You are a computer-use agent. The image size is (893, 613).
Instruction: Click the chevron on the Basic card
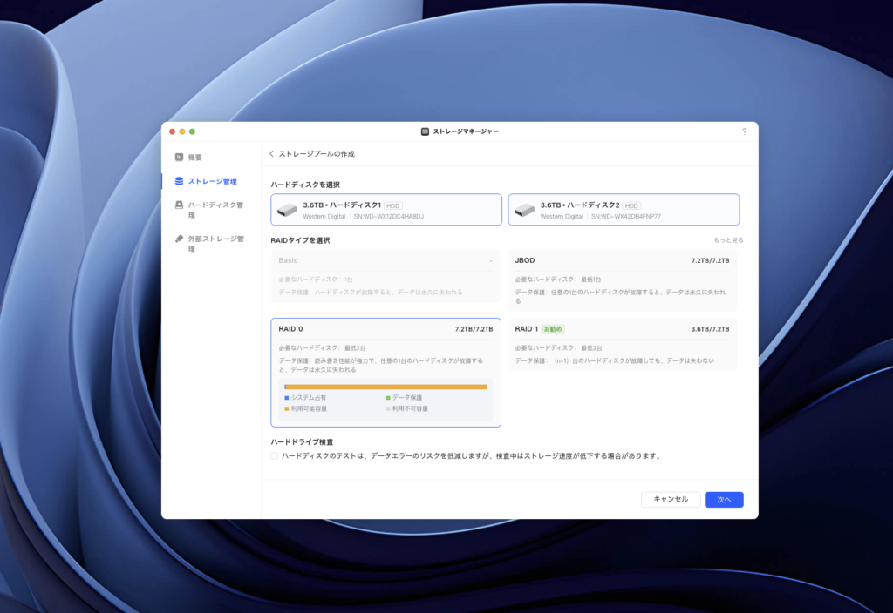[x=491, y=260]
